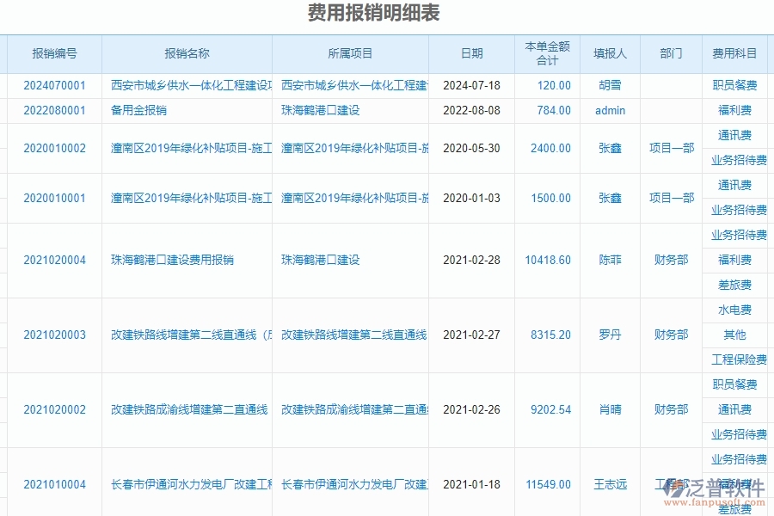Select filler admin
This screenshot has width=774, height=516.
tap(610, 110)
